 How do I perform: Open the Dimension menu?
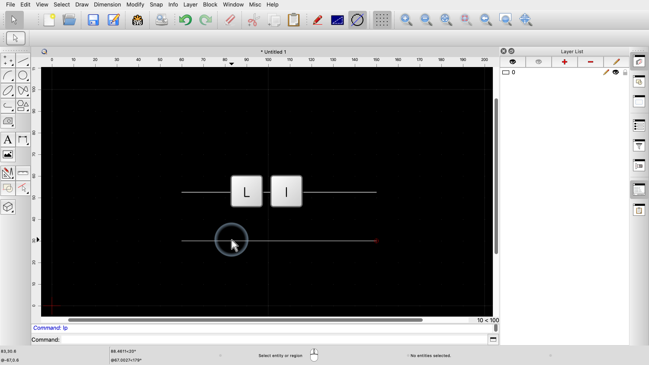coord(107,4)
